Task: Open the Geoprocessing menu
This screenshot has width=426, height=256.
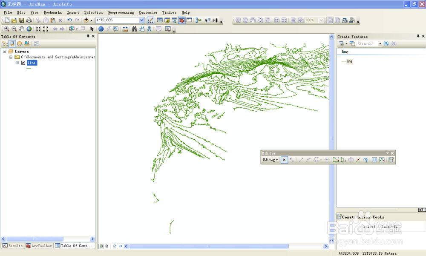Action: tap(121, 12)
